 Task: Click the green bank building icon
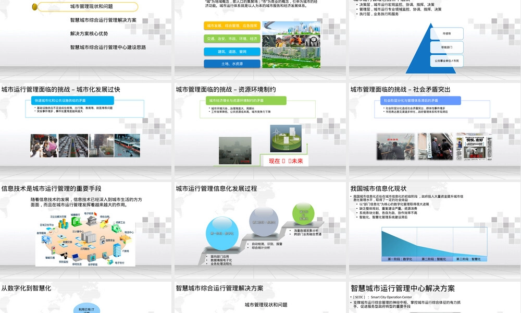77,222
